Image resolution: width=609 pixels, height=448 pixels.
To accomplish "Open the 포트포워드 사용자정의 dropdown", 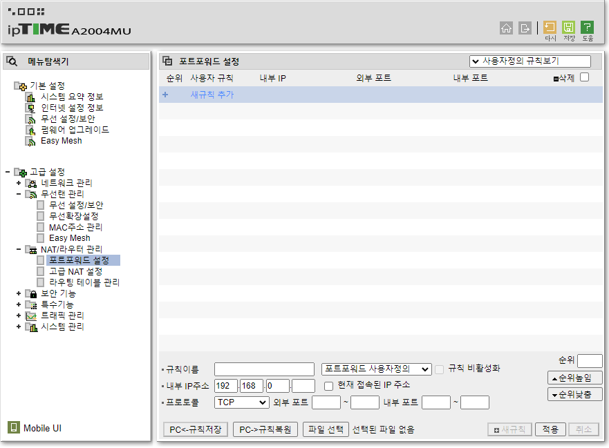I will click(x=376, y=369).
